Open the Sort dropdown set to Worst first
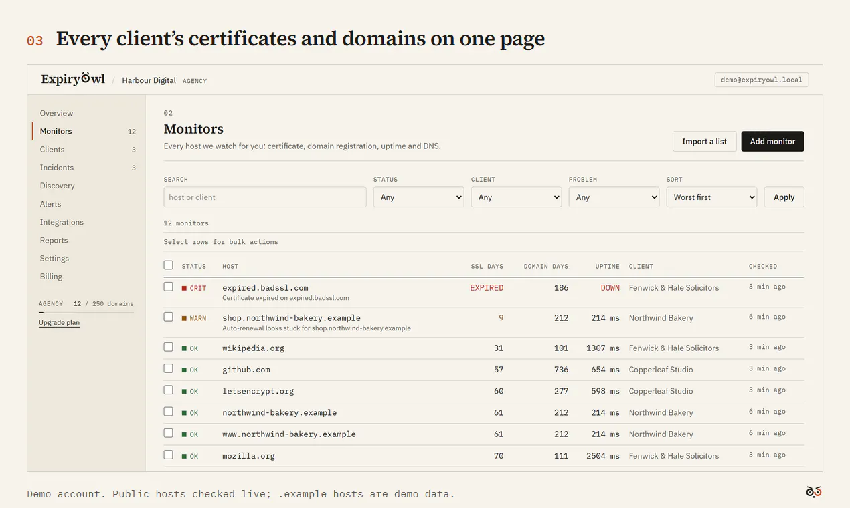850x508 pixels. [x=711, y=197]
